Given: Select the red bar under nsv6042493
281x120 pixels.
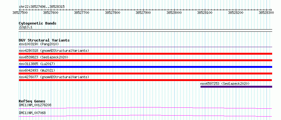Looking at the screenshot, I should (145, 74).
